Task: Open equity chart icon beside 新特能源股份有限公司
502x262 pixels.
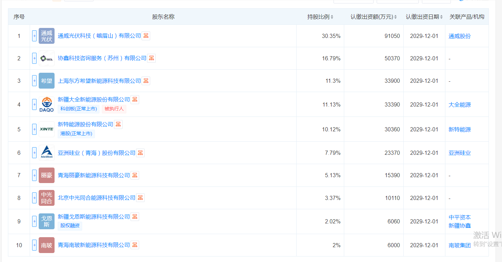Action: point(118,124)
